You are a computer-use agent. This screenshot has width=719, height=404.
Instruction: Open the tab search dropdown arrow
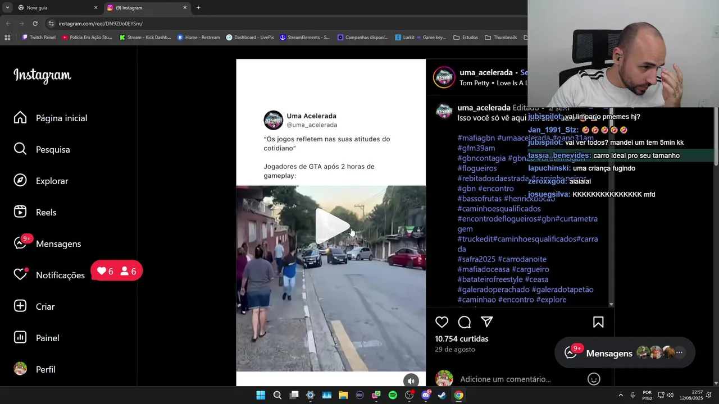pyautogui.click(x=7, y=8)
